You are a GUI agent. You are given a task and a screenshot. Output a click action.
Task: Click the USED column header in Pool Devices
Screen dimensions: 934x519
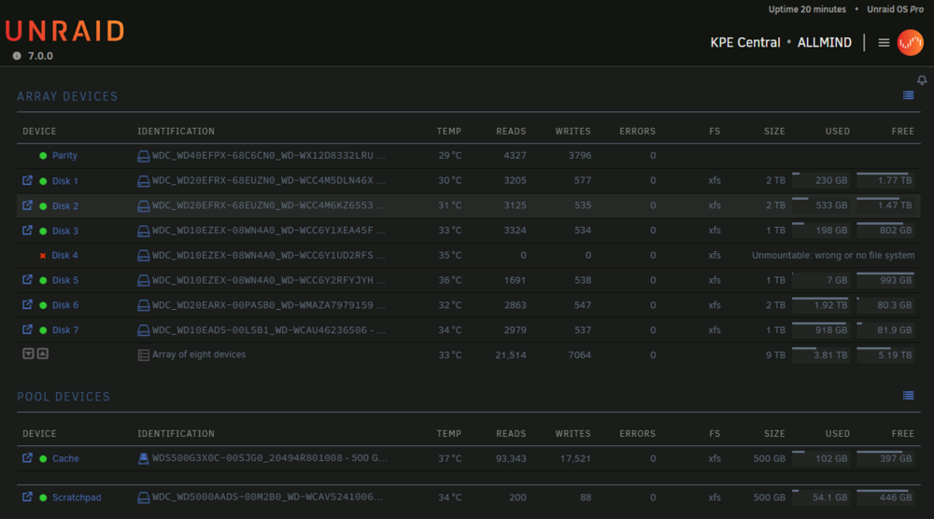tap(838, 433)
